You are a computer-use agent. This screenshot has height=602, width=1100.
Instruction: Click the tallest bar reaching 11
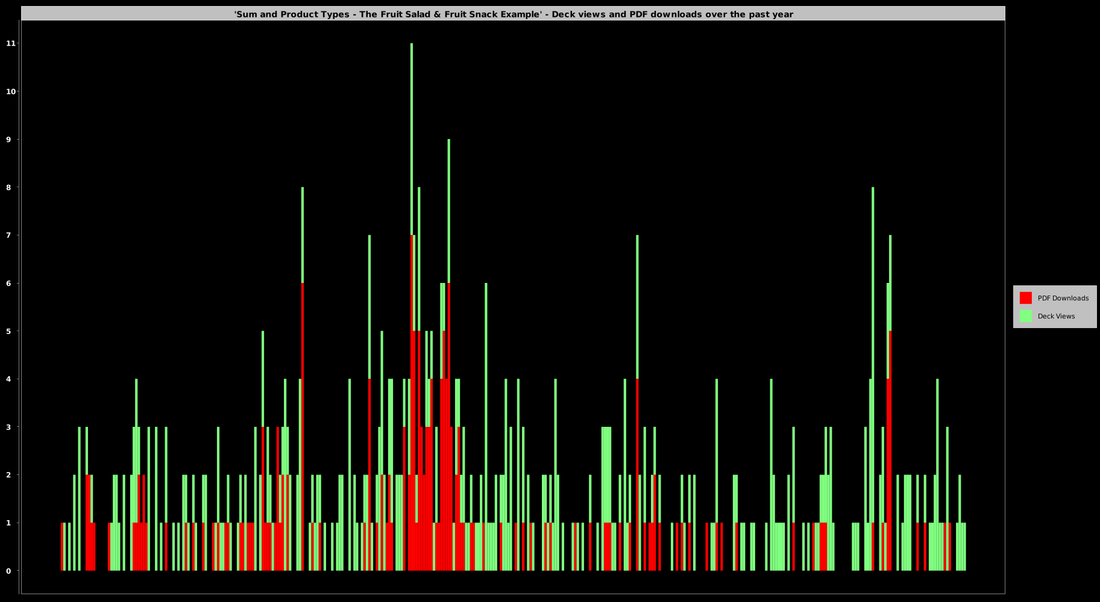click(412, 307)
